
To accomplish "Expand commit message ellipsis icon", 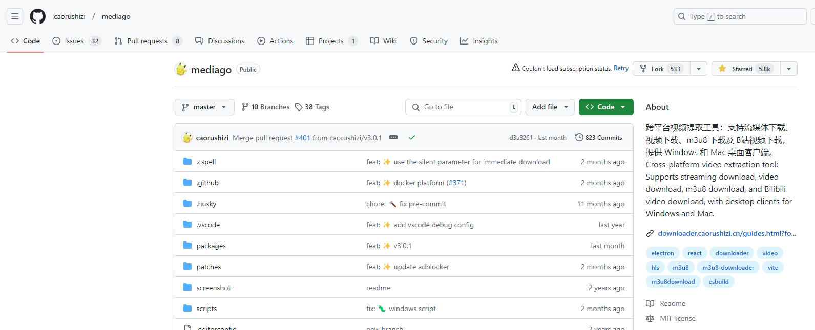I will 393,137.
